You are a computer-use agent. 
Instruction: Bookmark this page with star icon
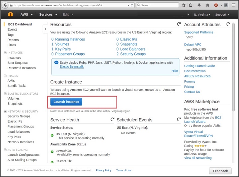[x=184, y=5]
